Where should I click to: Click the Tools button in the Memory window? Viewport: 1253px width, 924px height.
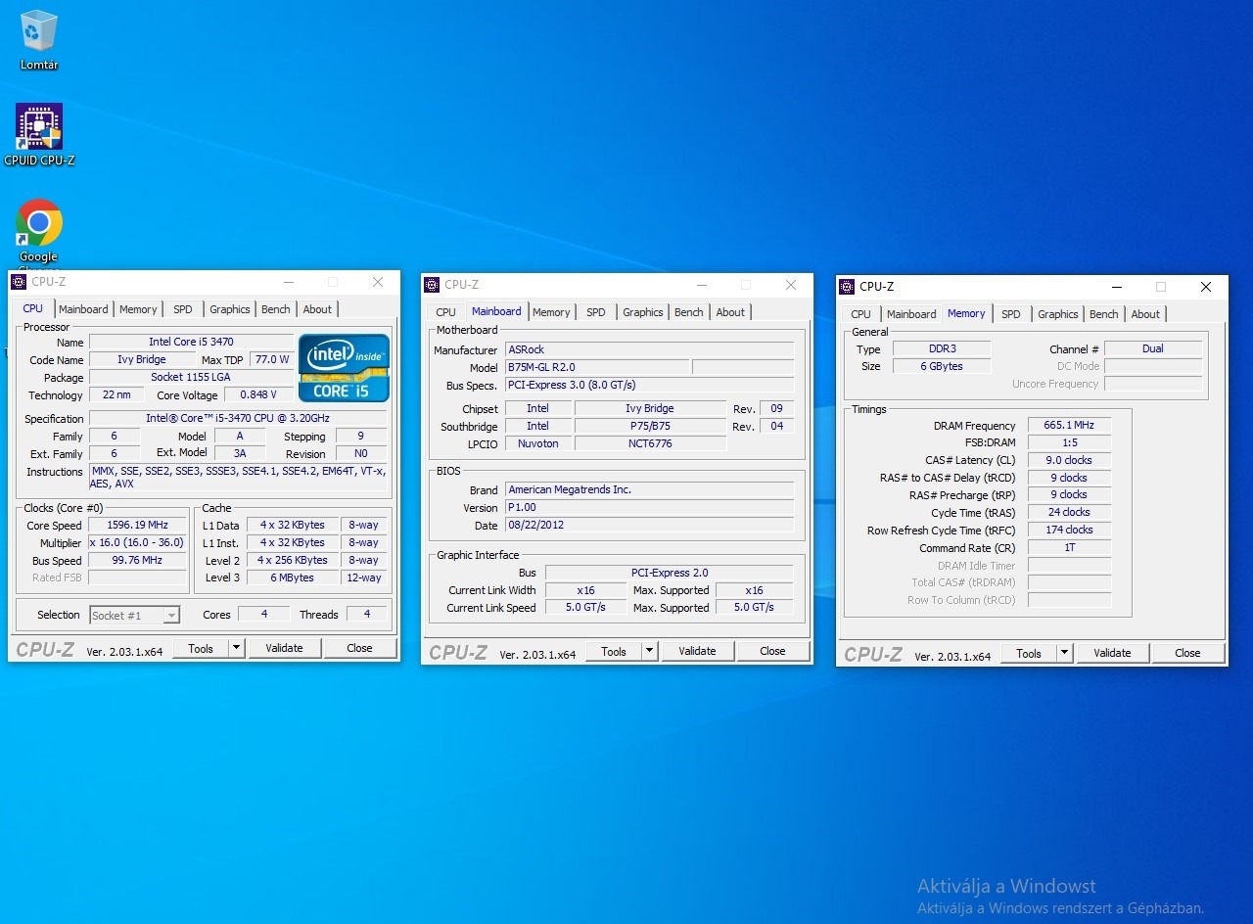1029,653
